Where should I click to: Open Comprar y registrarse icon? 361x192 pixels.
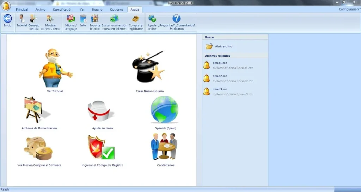pyautogui.click(x=136, y=19)
